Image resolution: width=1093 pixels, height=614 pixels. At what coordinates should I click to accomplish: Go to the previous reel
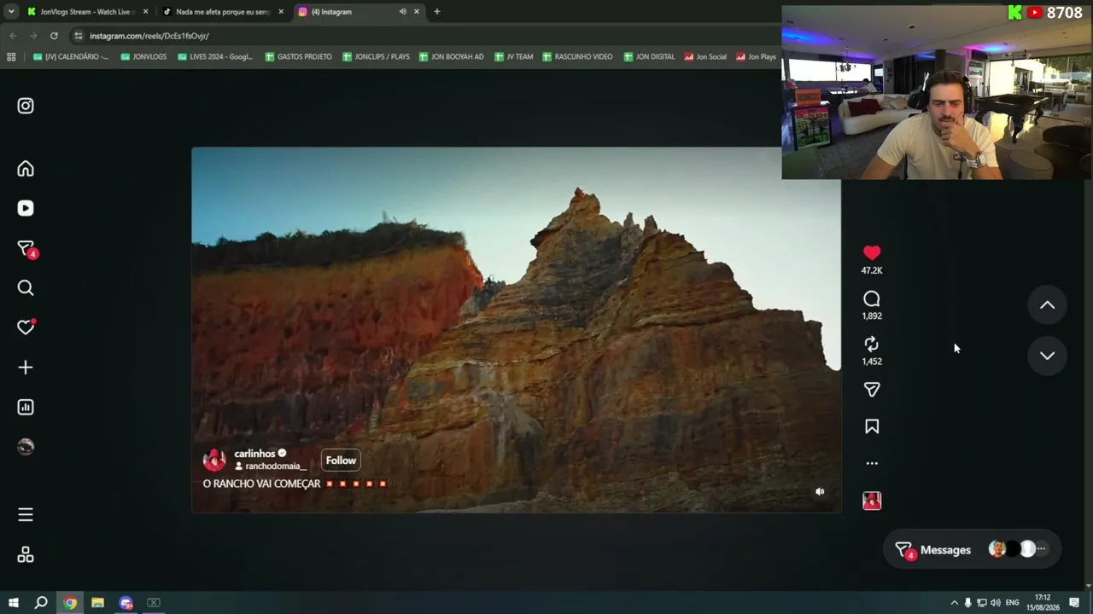click(x=1047, y=305)
